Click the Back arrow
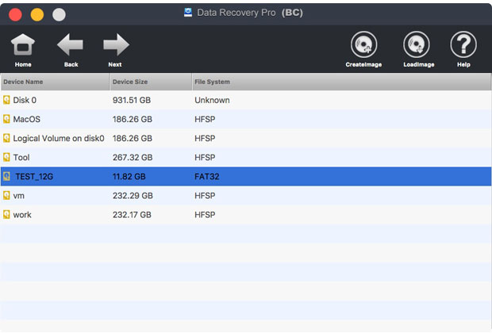The height and width of the screenshot is (333, 492). [71, 50]
